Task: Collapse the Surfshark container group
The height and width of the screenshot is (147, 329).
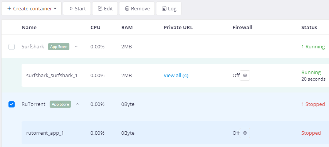Action: 76,46
